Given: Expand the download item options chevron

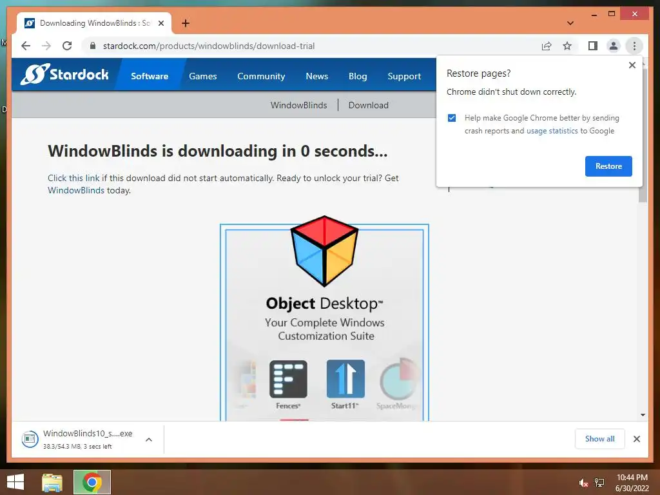Looking at the screenshot, I should pos(149,440).
